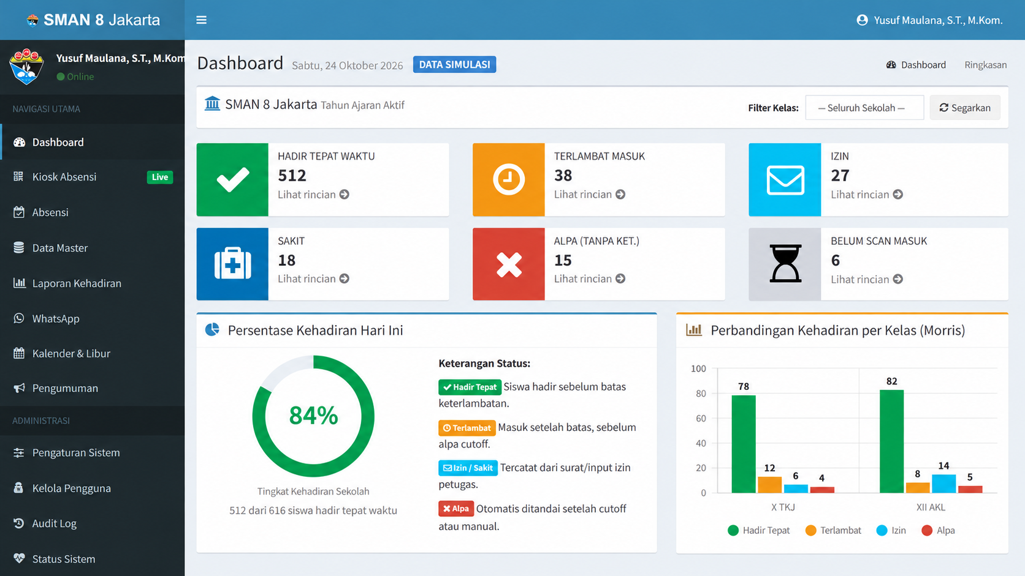This screenshot has width=1025, height=576.
Task: Open Kelola Pengguna menu item
Action: tap(92, 488)
